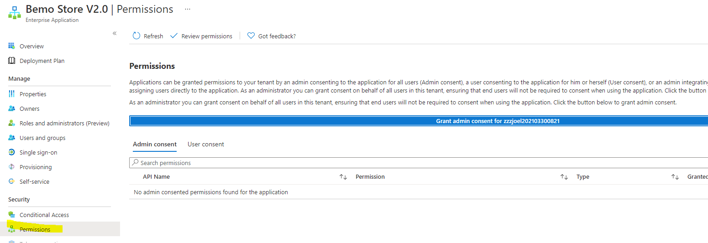
Task: Click Refresh in the toolbar
Action: 153,36
